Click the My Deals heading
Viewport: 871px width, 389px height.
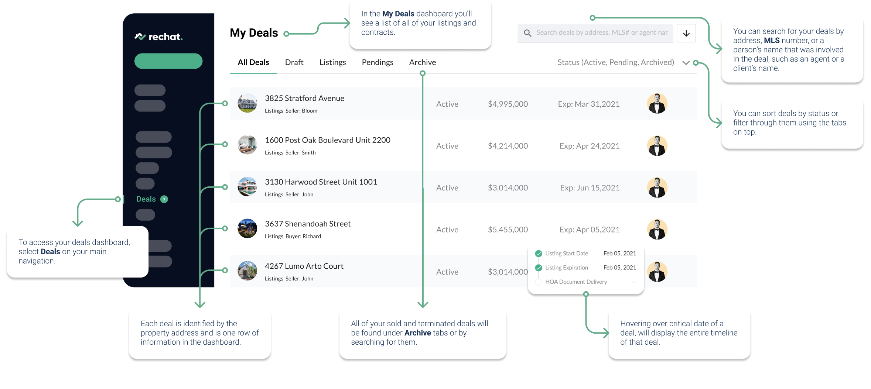tap(254, 33)
